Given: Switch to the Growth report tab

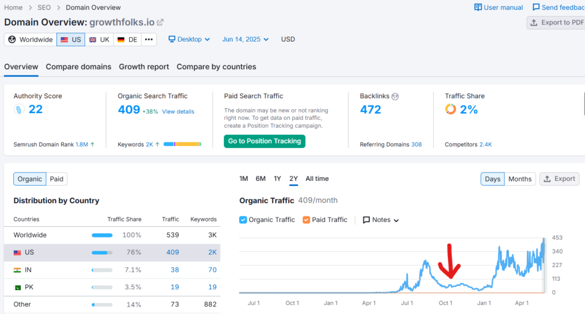Looking at the screenshot, I should [x=144, y=67].
